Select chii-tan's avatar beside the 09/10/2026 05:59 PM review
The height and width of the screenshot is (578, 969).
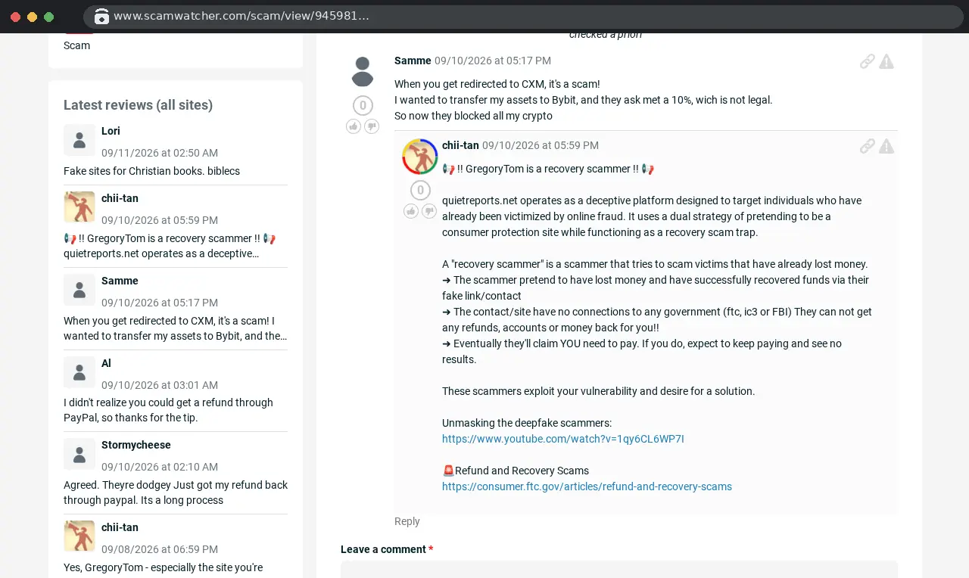[79, 207]
